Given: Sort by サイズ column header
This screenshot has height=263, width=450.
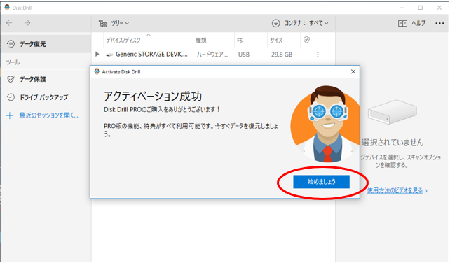Looking at the screenshot, I should pos(276,40).
